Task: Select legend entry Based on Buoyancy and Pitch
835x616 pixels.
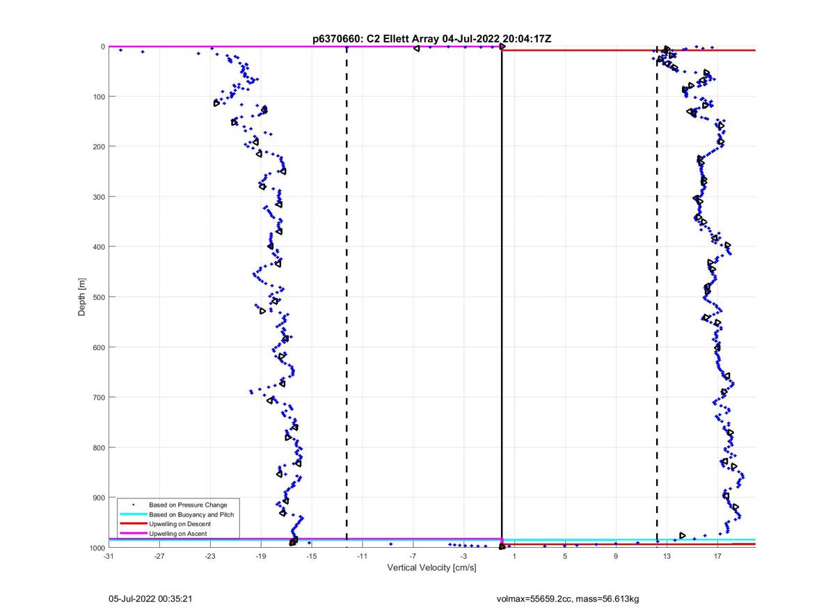Action: (x=191, y=514)
